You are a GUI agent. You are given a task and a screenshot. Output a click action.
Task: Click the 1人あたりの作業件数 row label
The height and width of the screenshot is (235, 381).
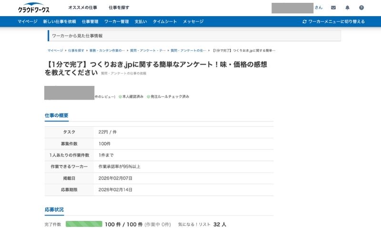coord(69,155)
